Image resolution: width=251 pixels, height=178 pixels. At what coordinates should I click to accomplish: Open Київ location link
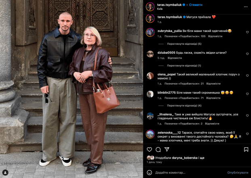point(160,9)
